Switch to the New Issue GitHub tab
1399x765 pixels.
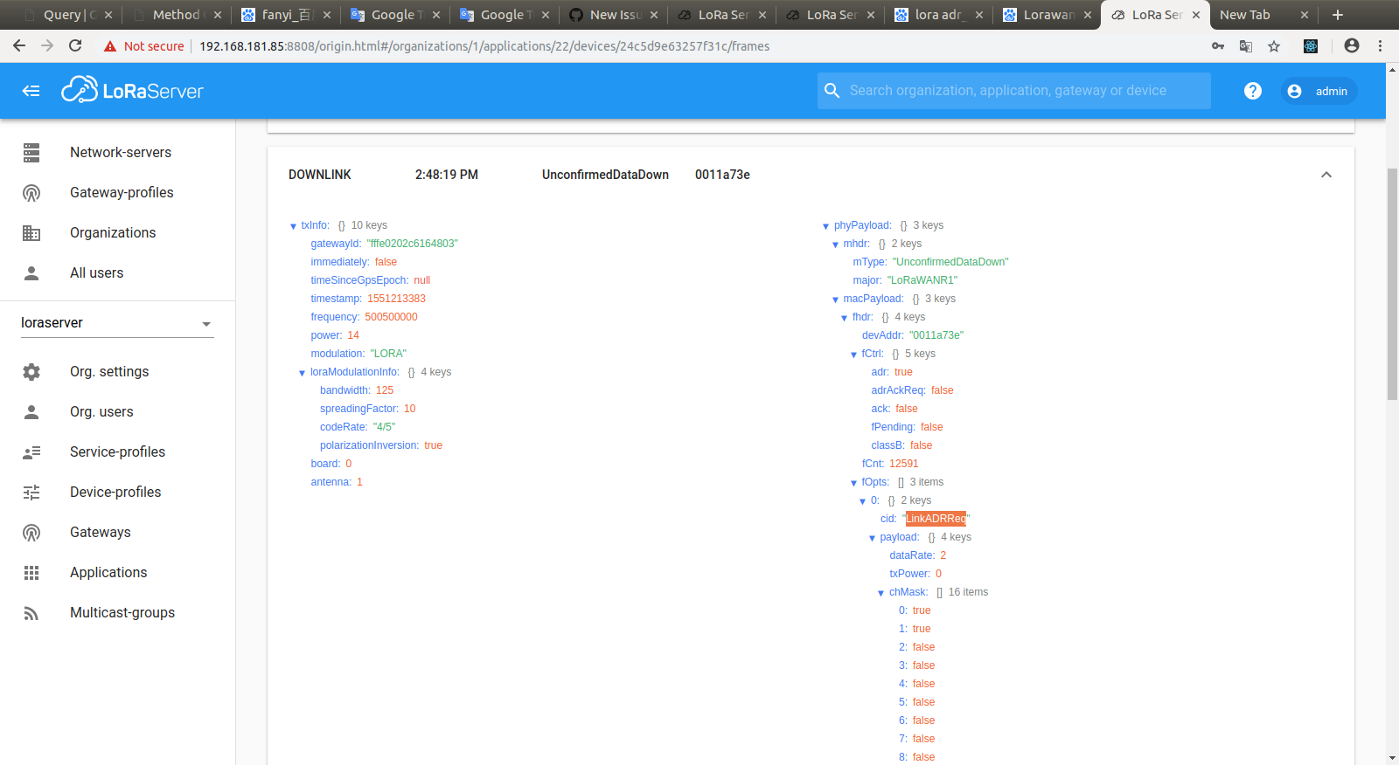(613, 15)
